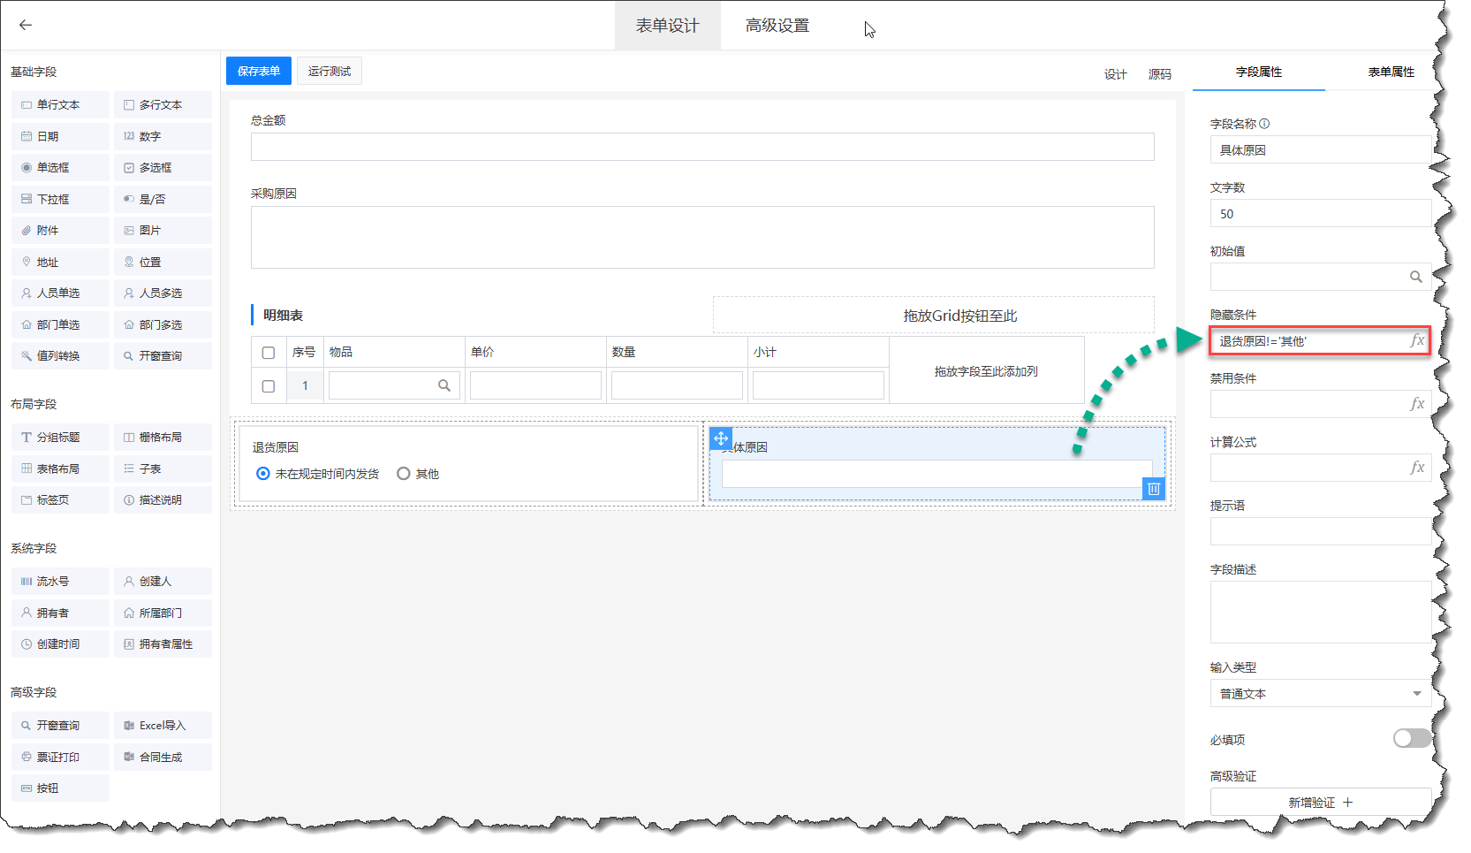Screen dimensions: 1471x853
Task: Open the 输入类型 dropdown
Action: [1320, 694]
